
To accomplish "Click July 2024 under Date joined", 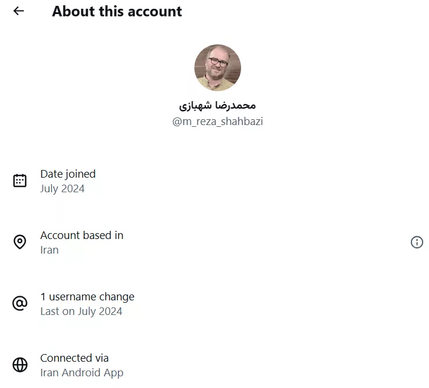I will pos(62,188).
